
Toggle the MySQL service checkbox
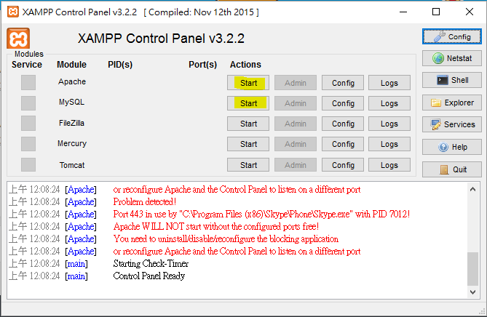pos(28,103)
